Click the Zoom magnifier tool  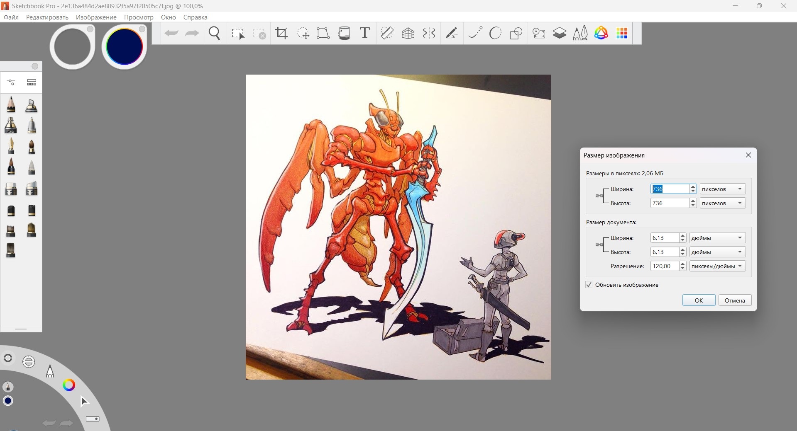(215, 33)
